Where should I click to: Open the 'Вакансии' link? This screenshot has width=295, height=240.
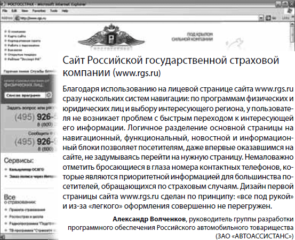pyautogui.click(x=15, y=50)
